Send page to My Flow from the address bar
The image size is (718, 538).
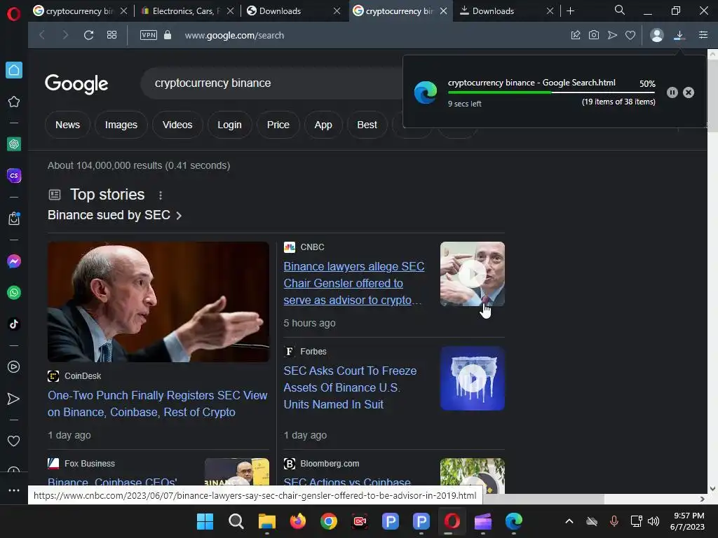point(612,35)
